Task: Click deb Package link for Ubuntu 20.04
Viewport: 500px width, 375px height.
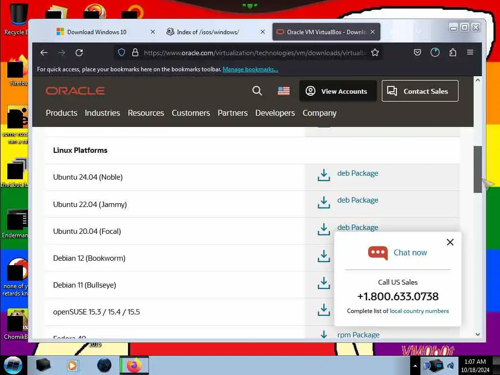Action: (358, 227)
